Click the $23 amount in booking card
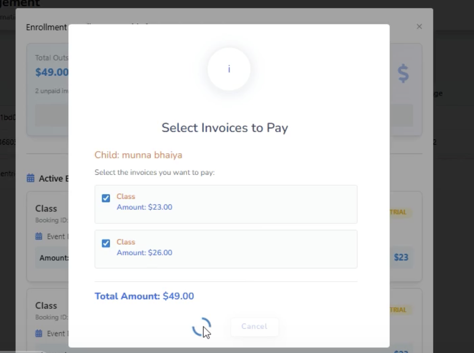This screenshot has width=474, height=353. tap(401, 257)
